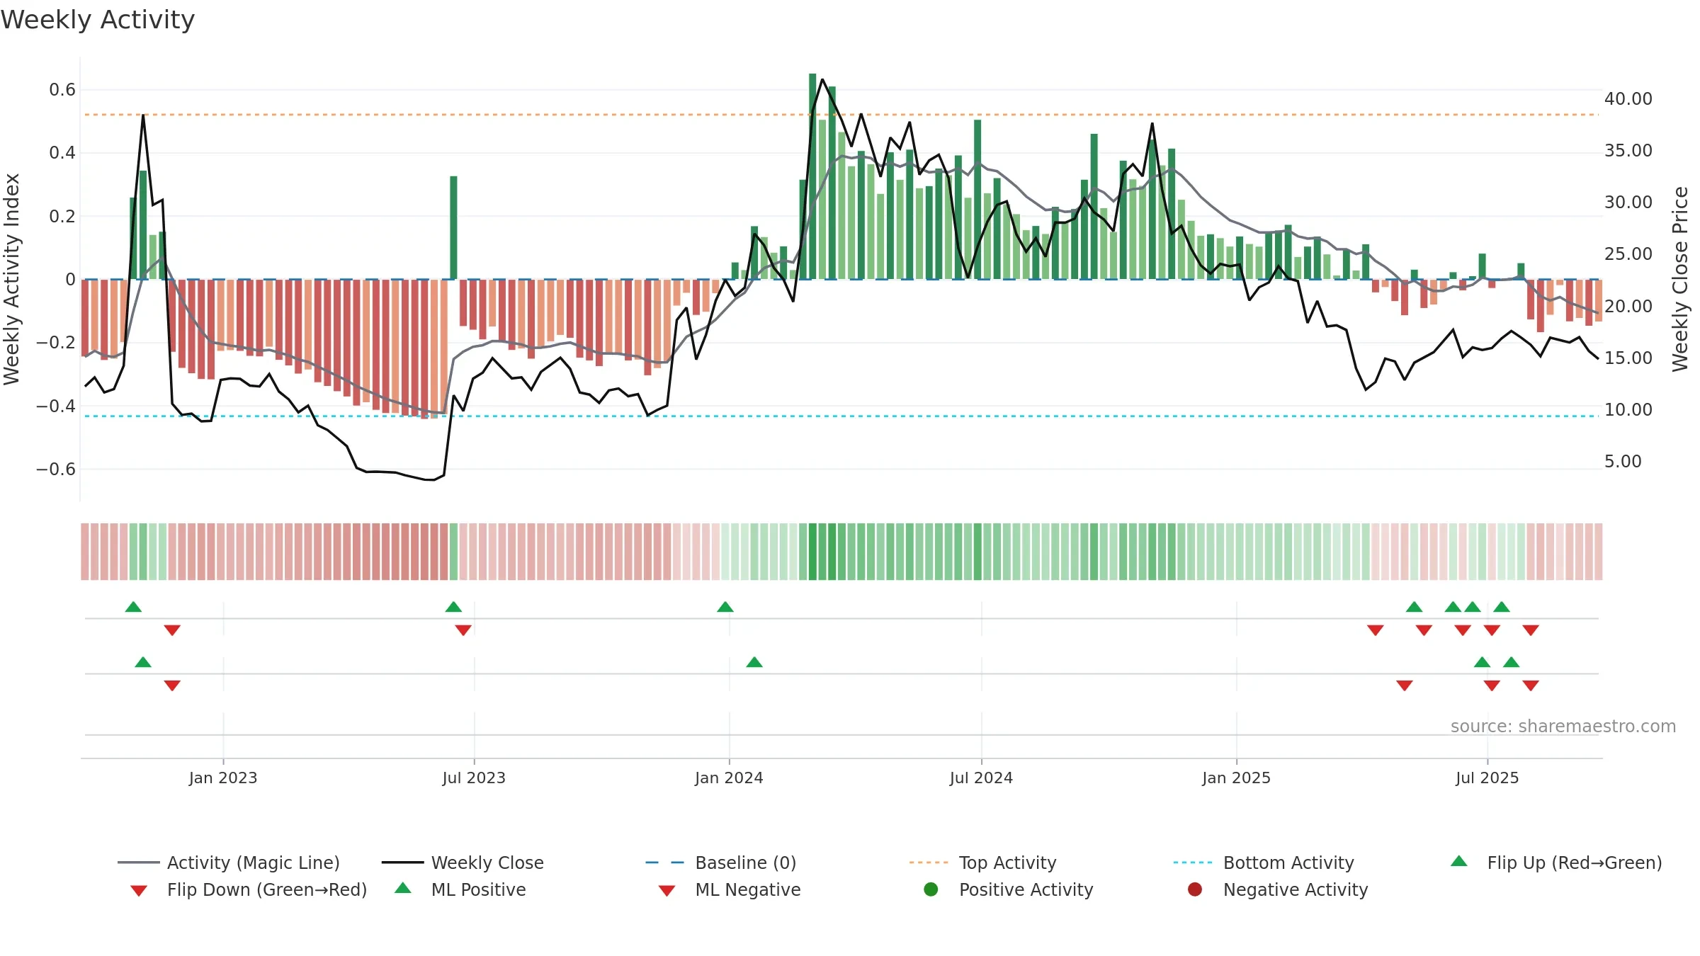Image resolution: width=1700 pixels, height=956 pixels.
Task: Click the flip-up marker just before Jul 2023
Action: pyautogui.click(x=453, y=607)
